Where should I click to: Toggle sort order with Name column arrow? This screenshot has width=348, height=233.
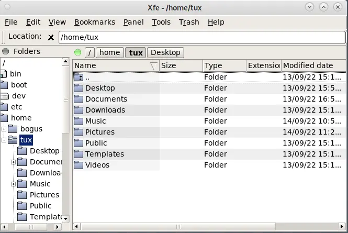pos(153,65)
